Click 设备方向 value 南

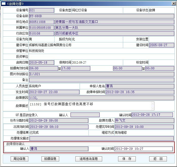31,39
